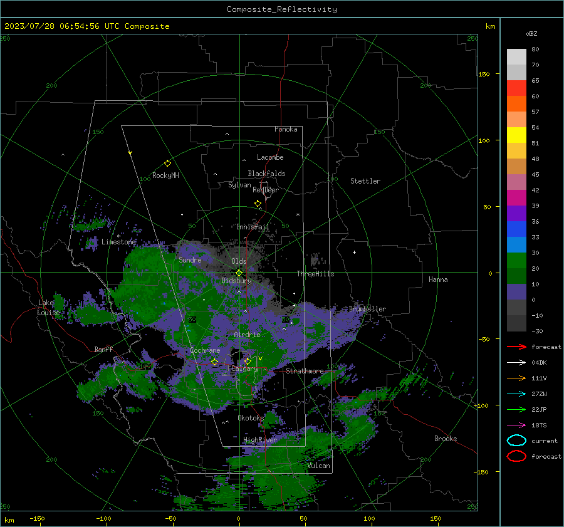This screenshot has width=564, height=527.
Task: Click the 80 dBZ light gray color swatch
Action: click(516, 56)
